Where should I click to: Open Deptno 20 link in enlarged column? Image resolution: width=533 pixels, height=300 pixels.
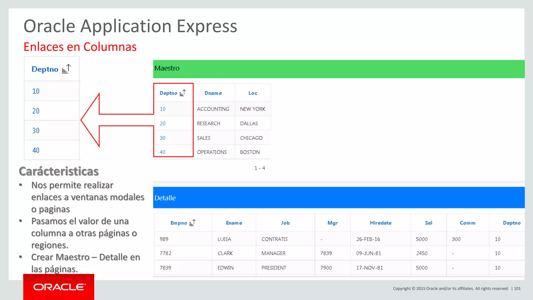click(36, 111)
